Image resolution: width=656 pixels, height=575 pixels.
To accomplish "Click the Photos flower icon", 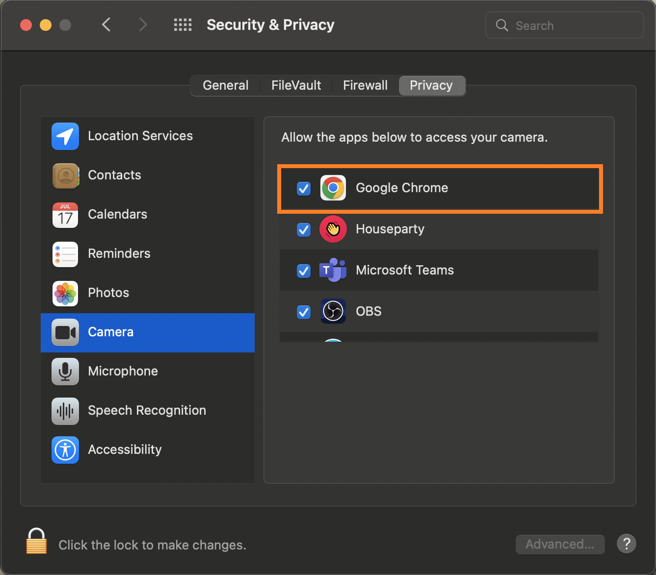I will tap(65, 293).
